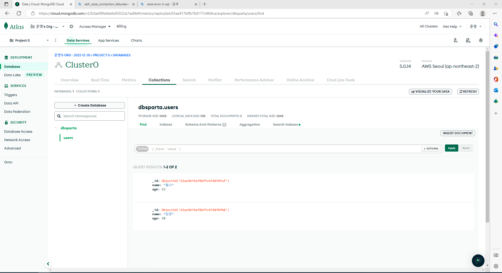Open the Metrics cluster tab
502x273 pixels.
[129, 80]
